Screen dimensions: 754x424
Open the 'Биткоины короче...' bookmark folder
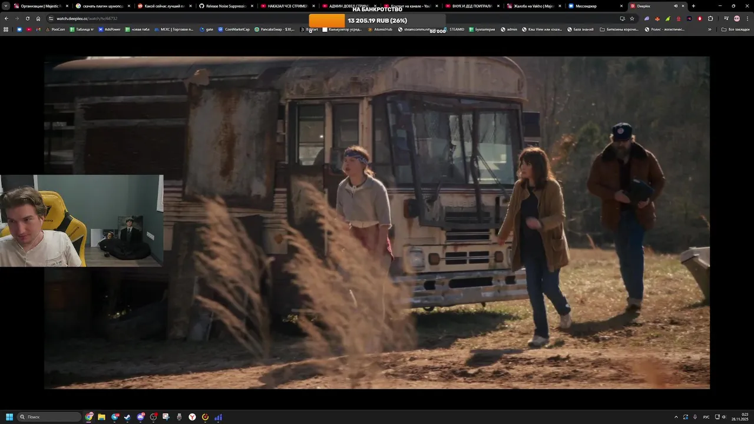619,29
